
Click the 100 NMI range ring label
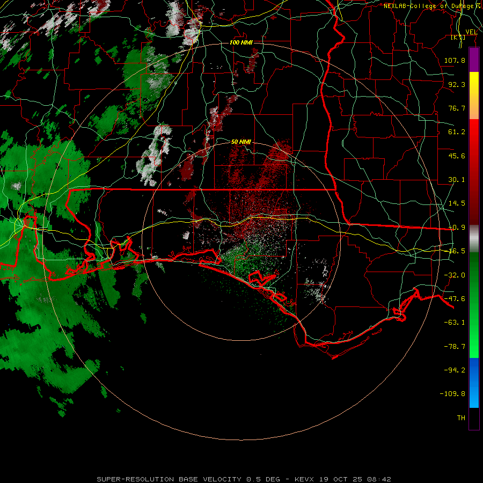click(x=241, y=42)
